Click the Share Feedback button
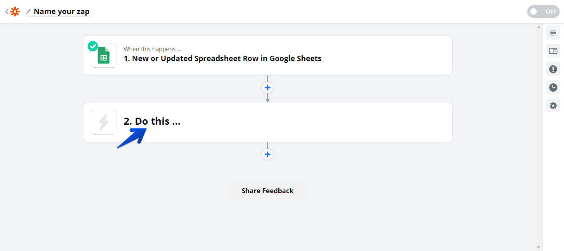This screenshot has height=251, width=564. click(x=268, y=191)
